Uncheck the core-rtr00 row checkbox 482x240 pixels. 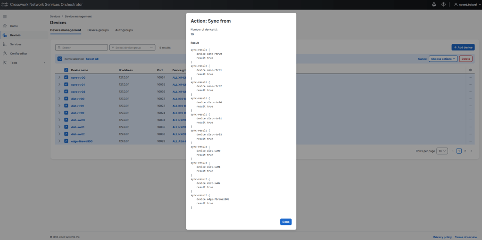point(66,77)
